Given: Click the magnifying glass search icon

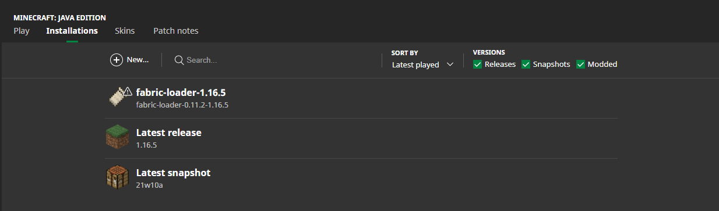Looking at the screenshot, I should pyautogui.click(x=179, y=60).
